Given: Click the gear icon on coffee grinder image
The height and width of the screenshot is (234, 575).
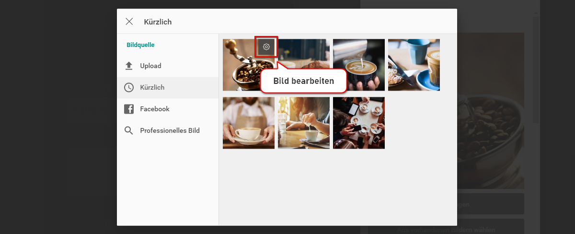Looking at the screenshot, I should click(266, 47).
